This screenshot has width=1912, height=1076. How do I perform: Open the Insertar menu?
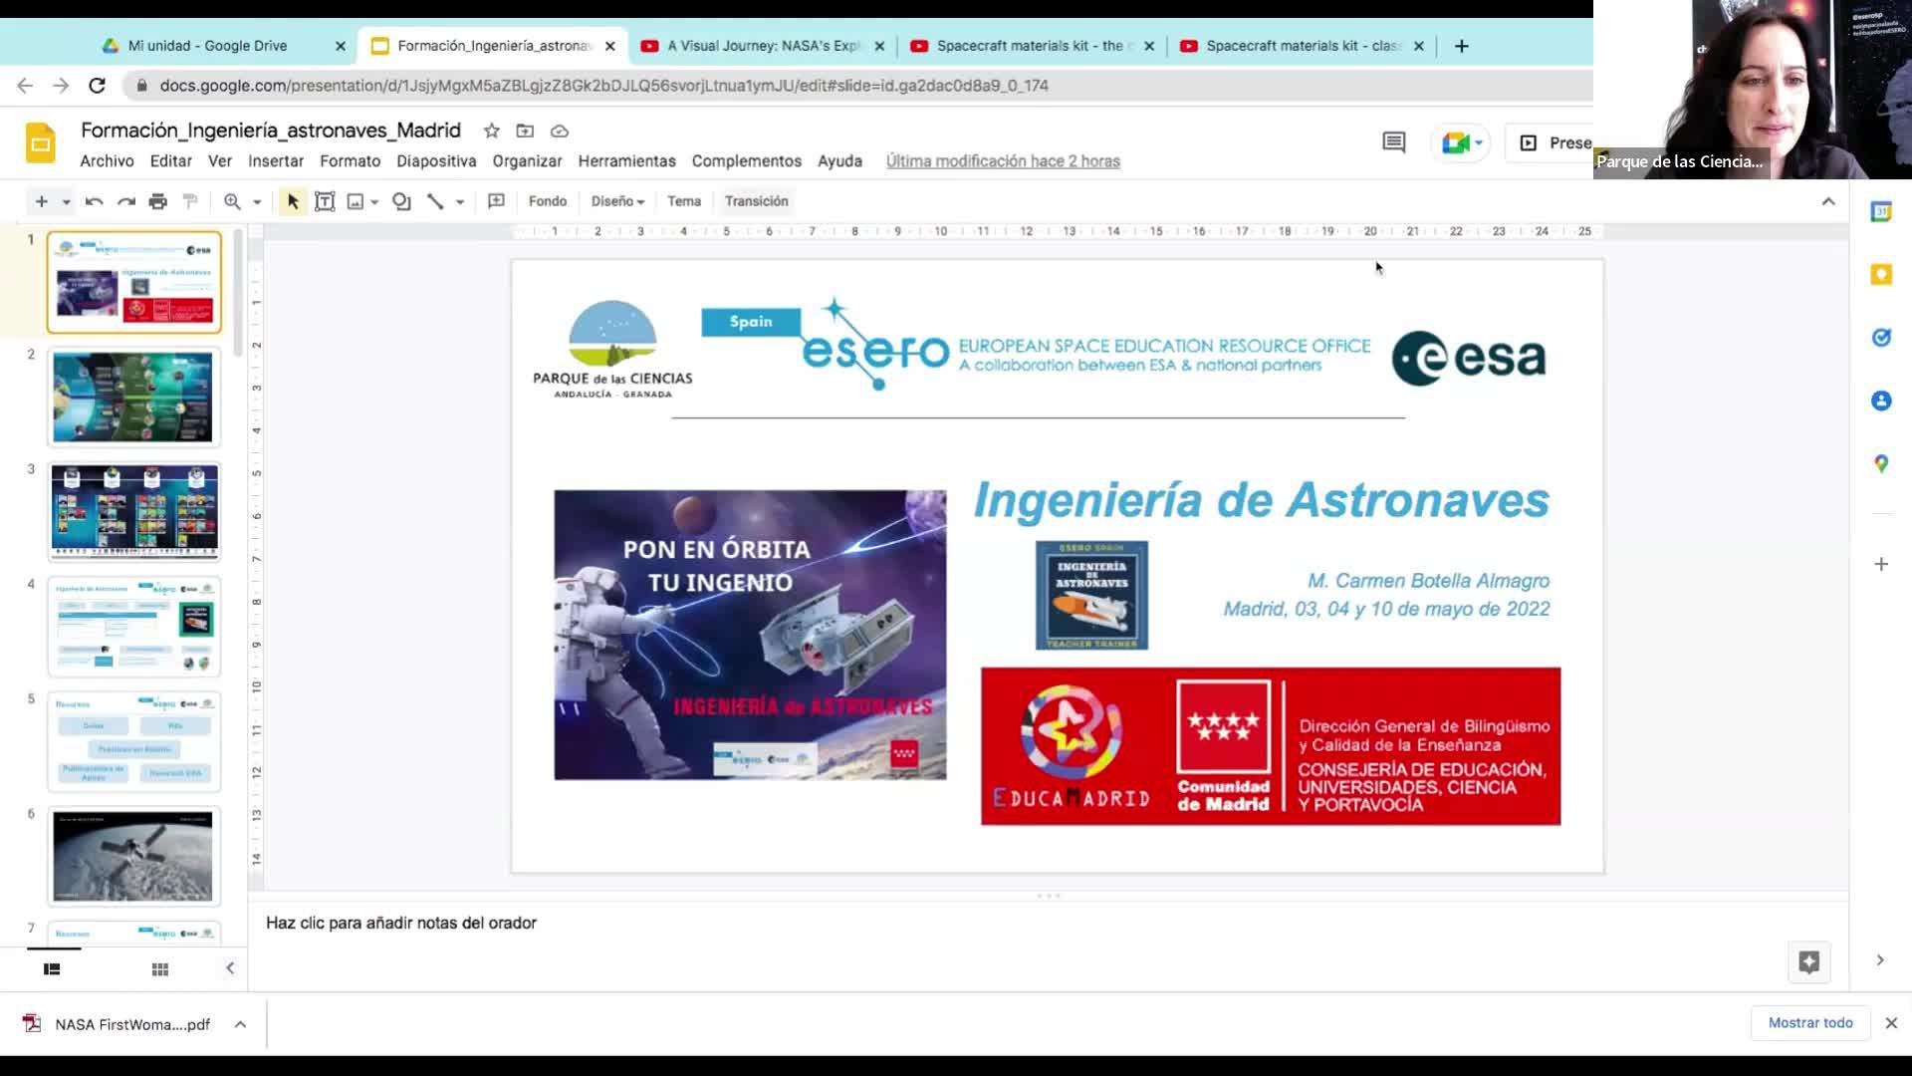[x=276, y=161]
